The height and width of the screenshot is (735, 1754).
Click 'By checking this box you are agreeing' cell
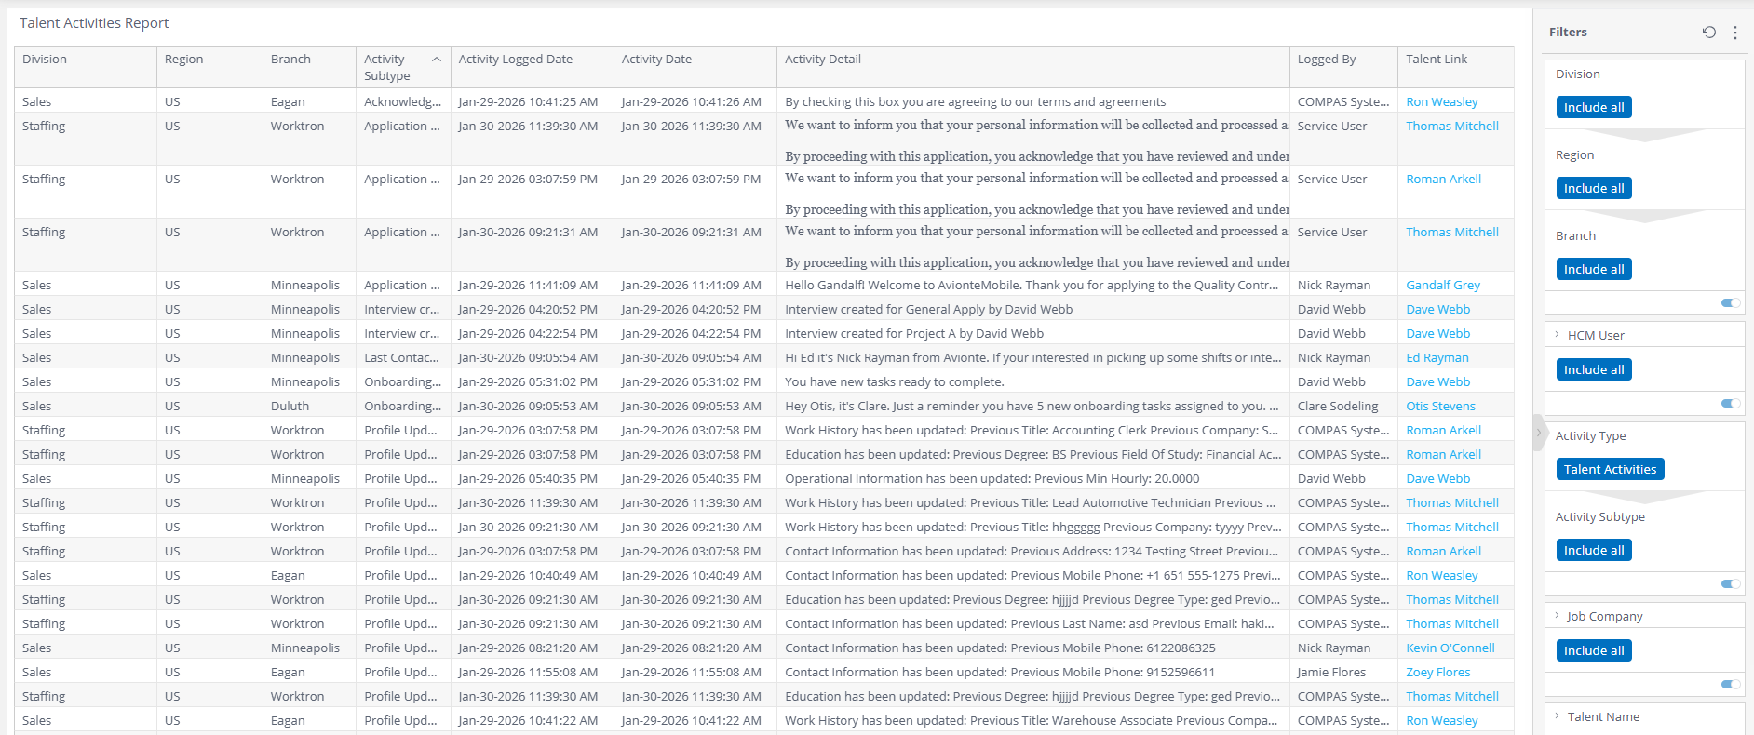(x=1033, y=102)
